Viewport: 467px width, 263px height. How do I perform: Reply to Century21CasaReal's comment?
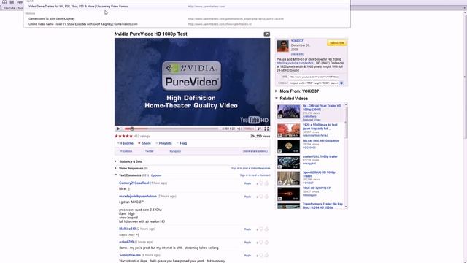click(247, 183)
